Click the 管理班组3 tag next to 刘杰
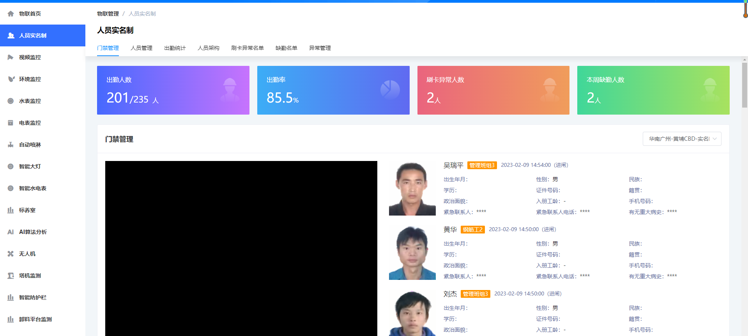 point(476,294)
